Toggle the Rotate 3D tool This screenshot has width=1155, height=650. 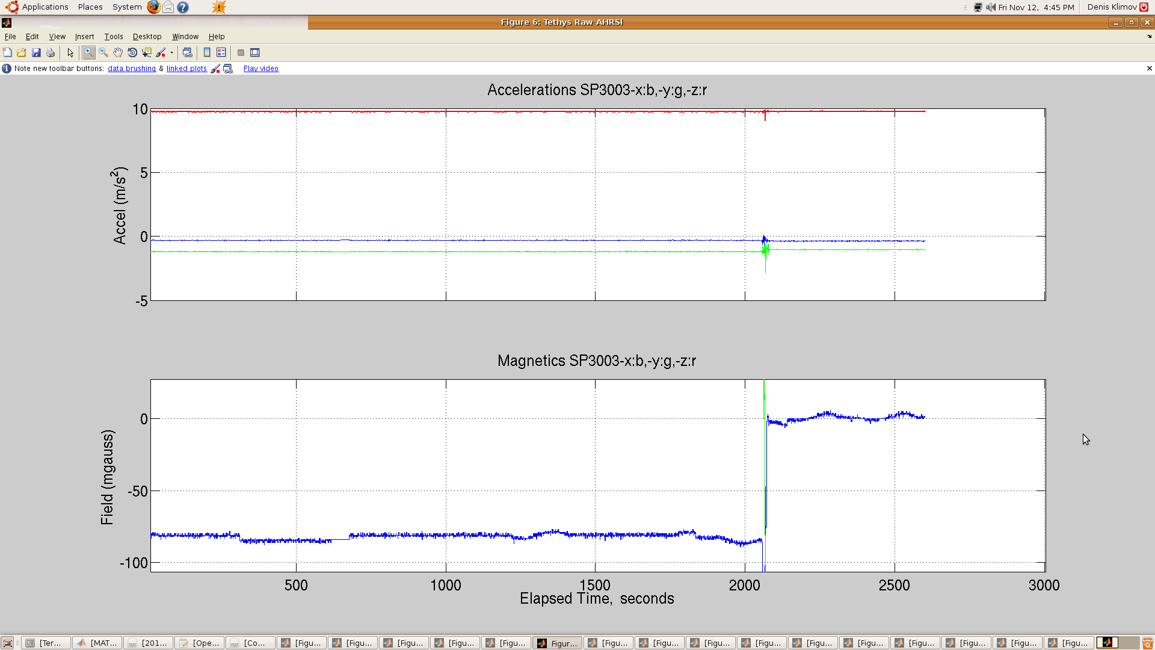(132, 53)
